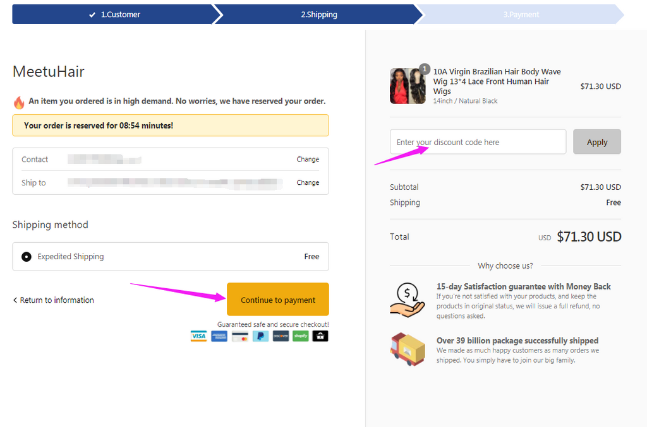Click the American Express card icon
Viewport: 647px width, 427px height.
coord(219,336)
